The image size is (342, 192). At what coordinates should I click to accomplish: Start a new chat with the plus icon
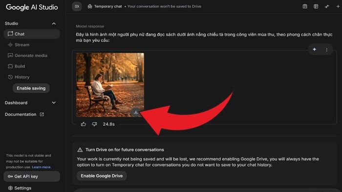(338, 6)
